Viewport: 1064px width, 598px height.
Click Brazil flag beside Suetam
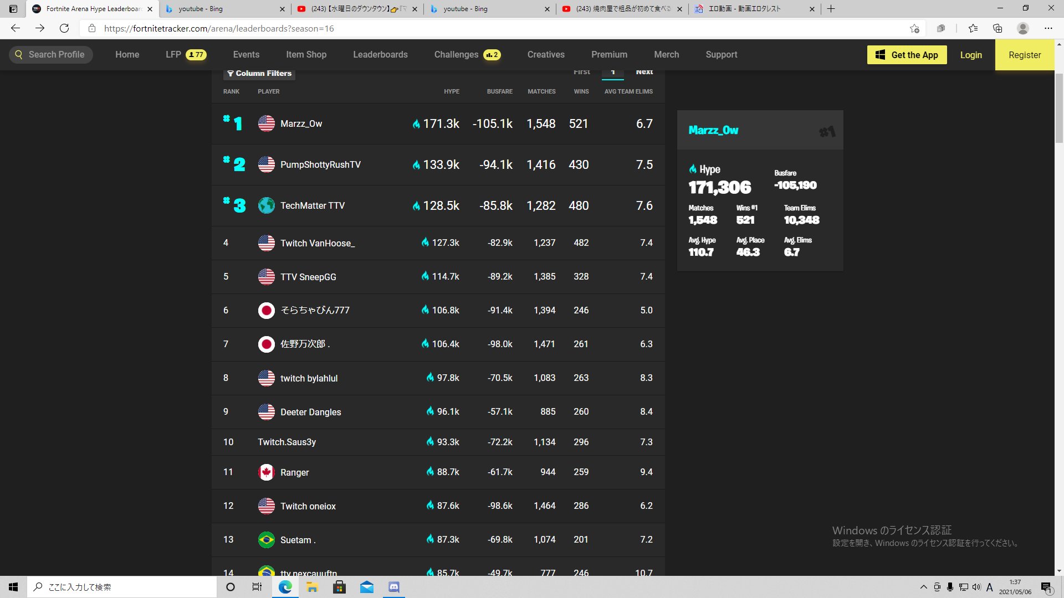tap(267, 539)
